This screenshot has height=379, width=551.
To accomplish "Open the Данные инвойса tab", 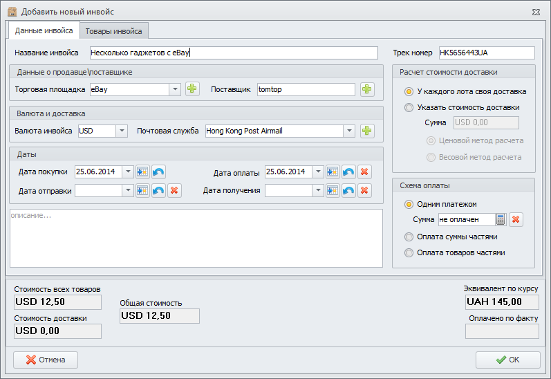I will click(44, 31).
